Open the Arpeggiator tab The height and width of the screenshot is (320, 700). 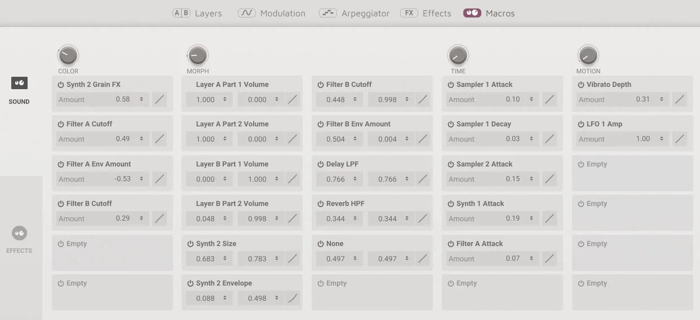(x=354, y=13)
